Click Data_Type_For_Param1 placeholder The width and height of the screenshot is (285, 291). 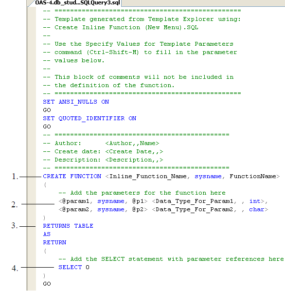coord(195,201)
